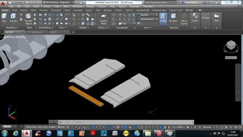Open Google Earth from the taskbar
This screenshot has width=243, height=137.
pos(49,133)
